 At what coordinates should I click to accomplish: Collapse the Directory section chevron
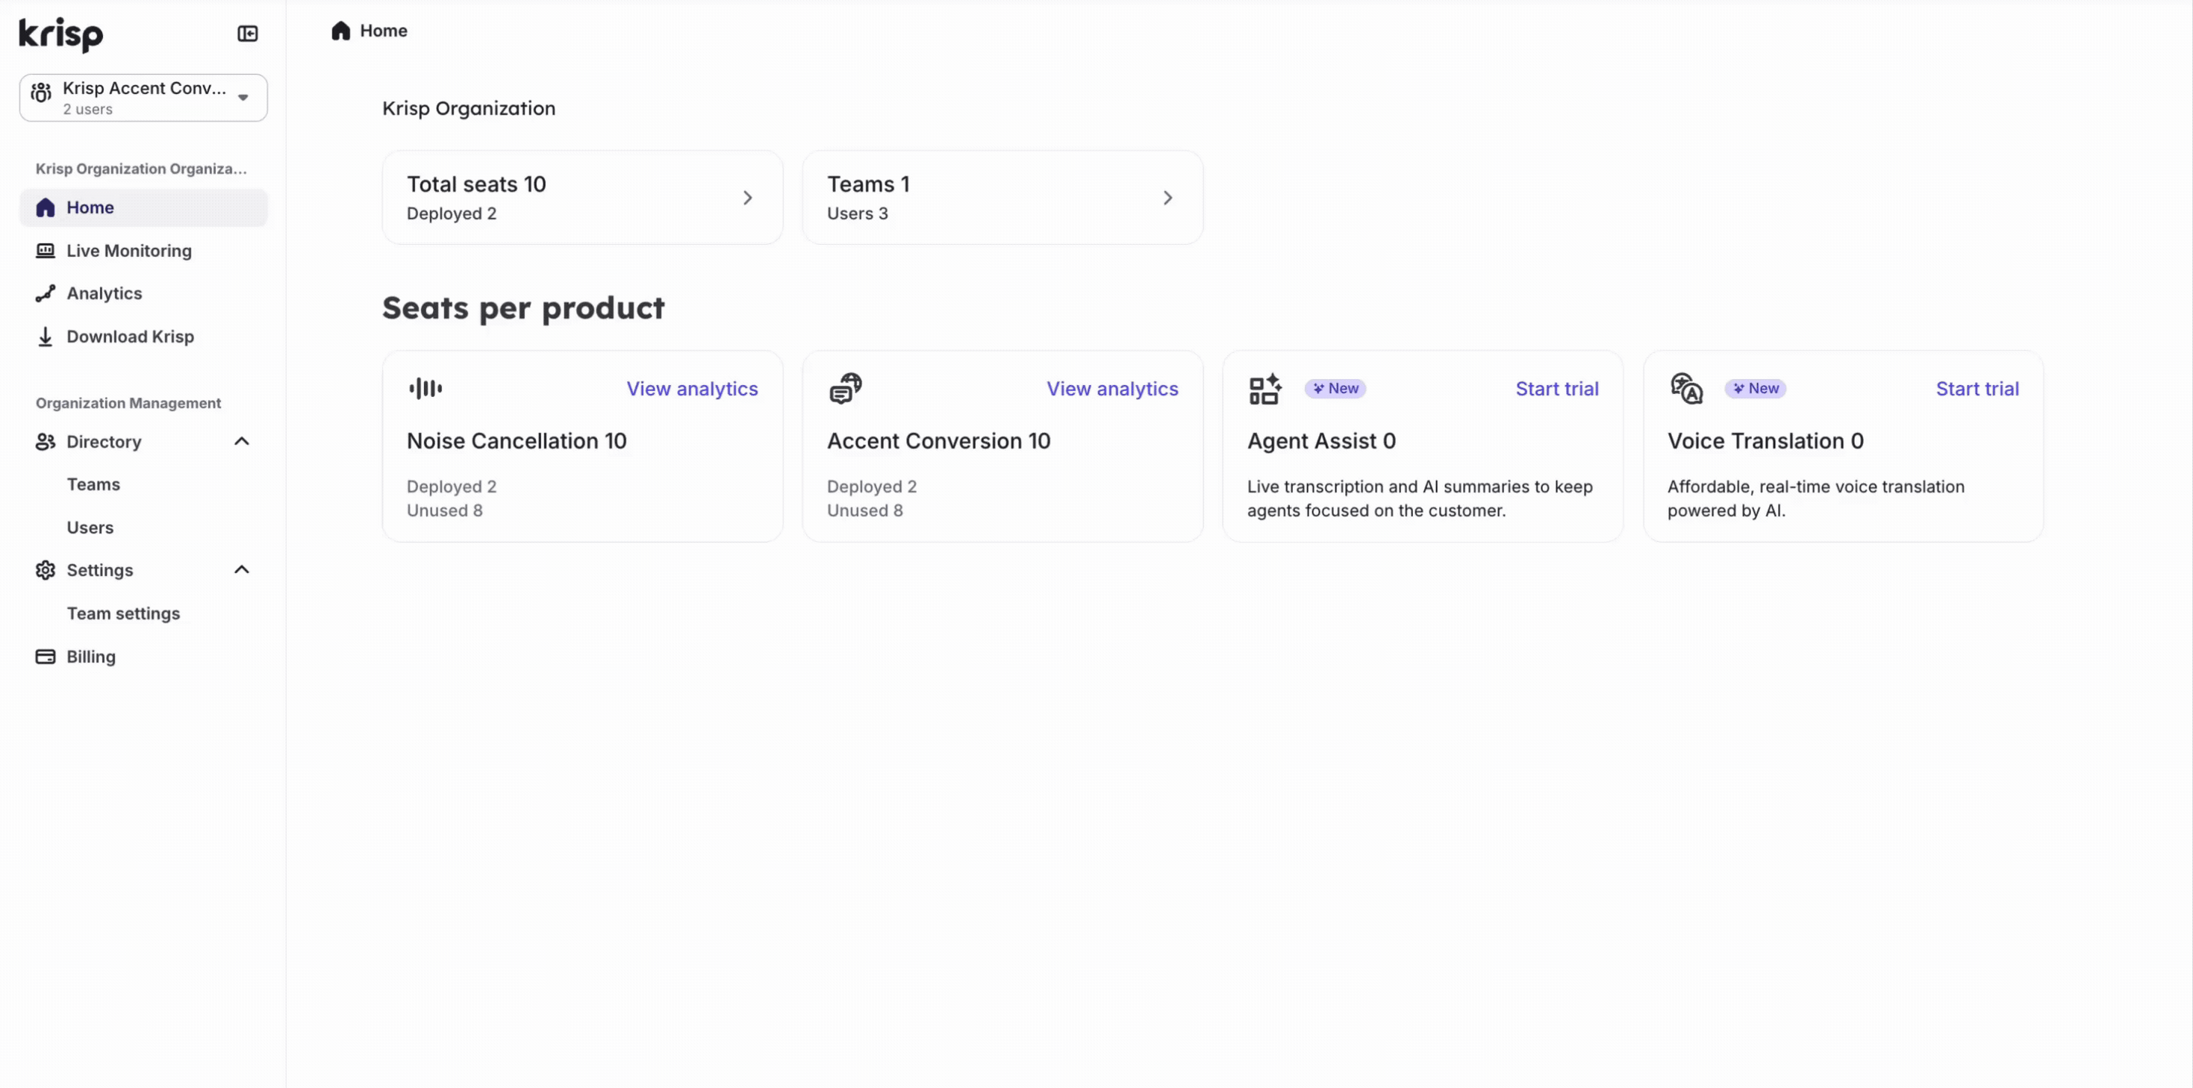click(242, 442)
